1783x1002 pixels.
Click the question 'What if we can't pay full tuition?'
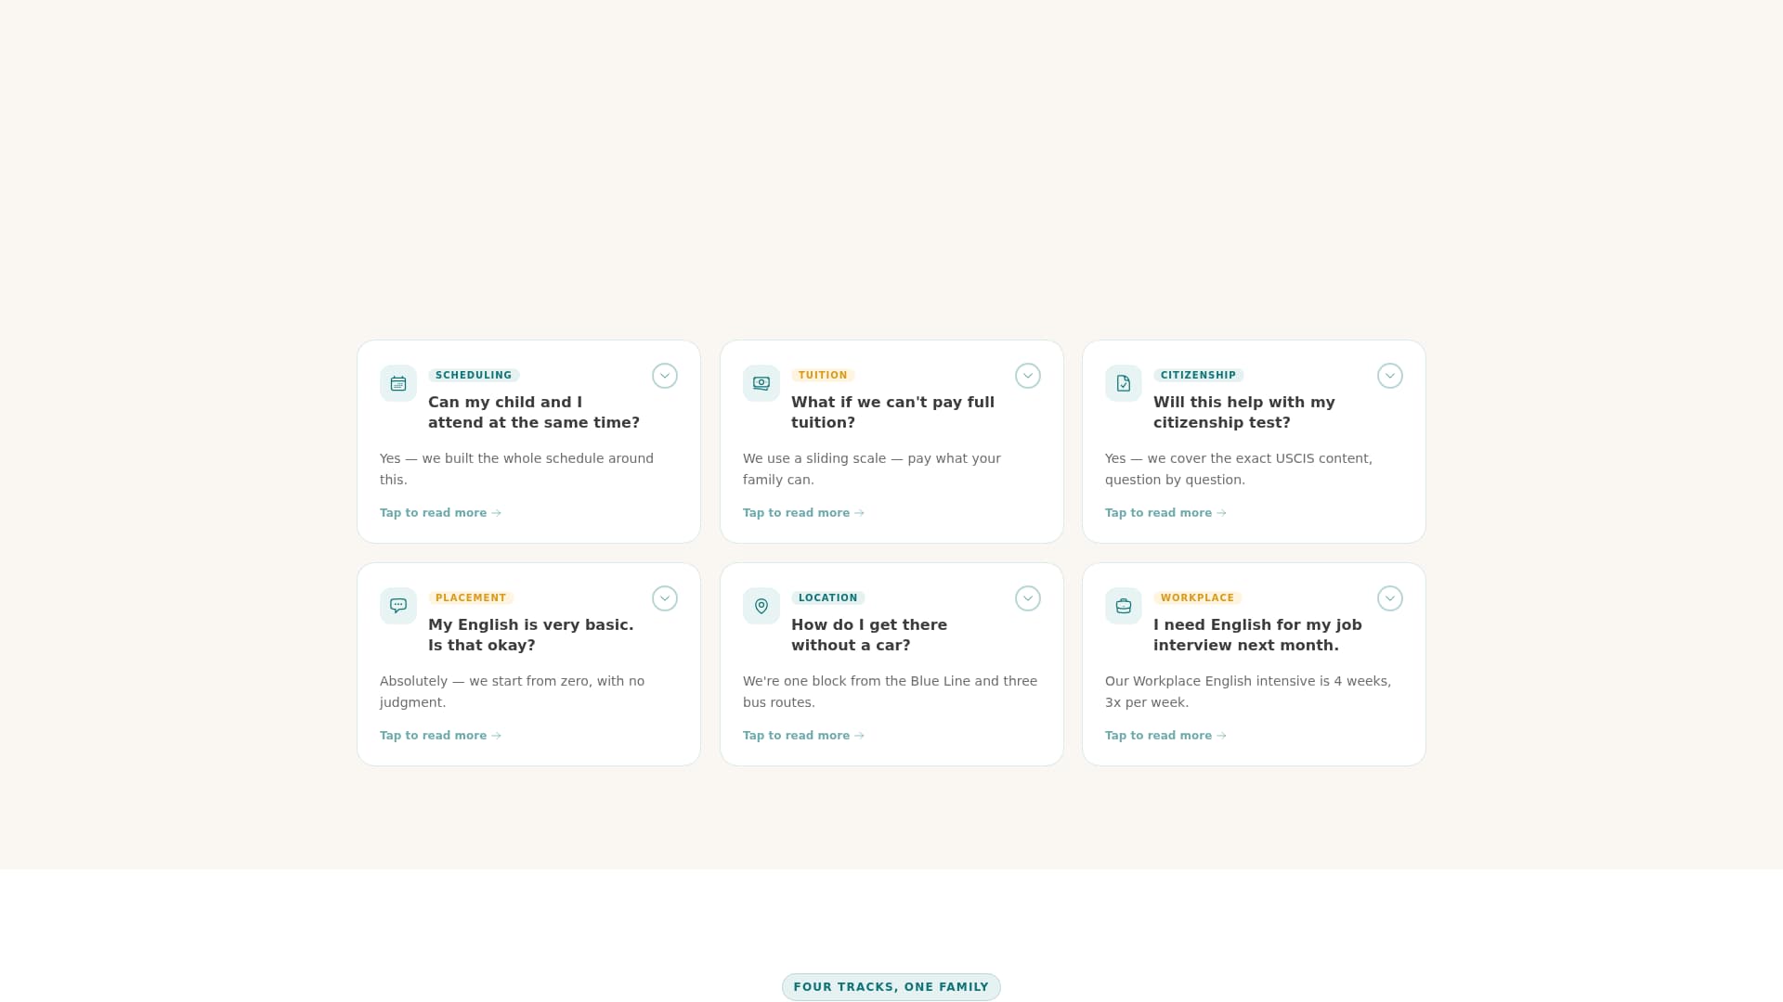[x=892, y=412]
